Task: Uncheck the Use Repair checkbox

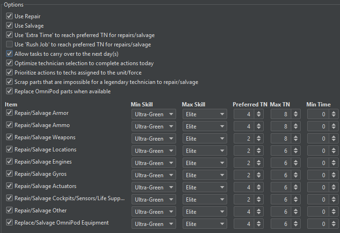Action: [9, 16]
